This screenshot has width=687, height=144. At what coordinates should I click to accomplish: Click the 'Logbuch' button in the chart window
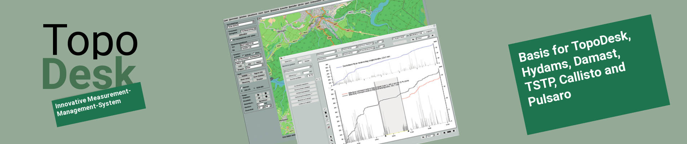coord(429,31)
